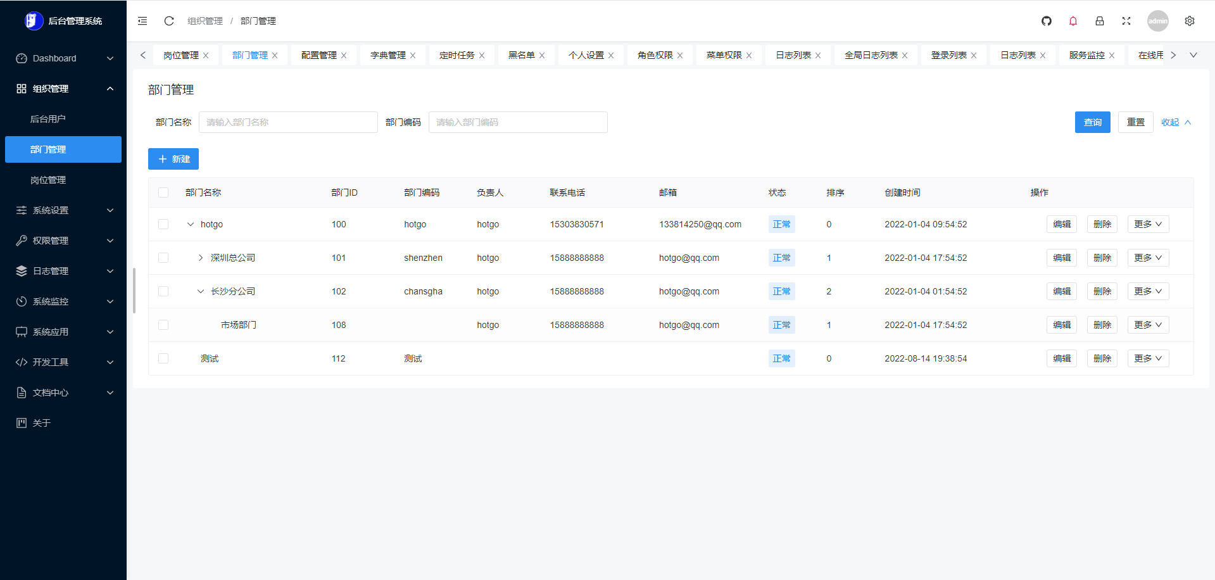The width and height of the screenshot is (1215, 580).
Task: Toggle the select-all header checkbox
Action: pos(163,192)
